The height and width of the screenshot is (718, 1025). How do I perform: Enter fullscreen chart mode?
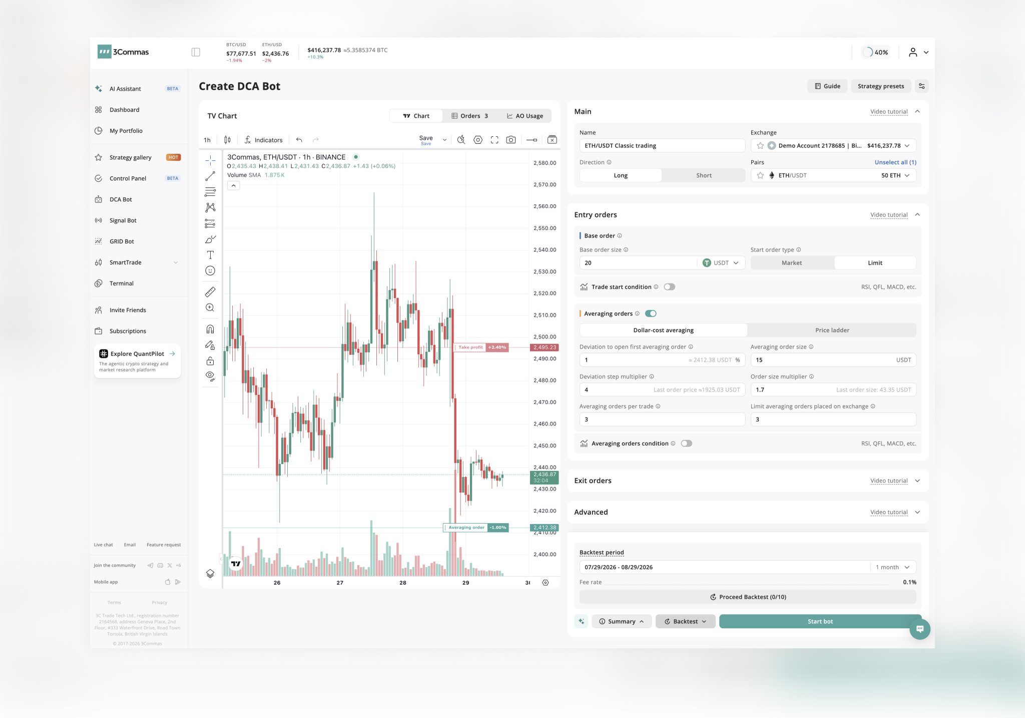494,140
